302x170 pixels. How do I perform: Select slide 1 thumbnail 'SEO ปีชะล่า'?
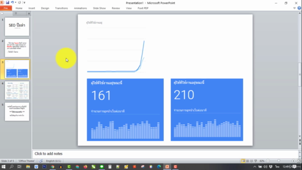pyautogui.click(x=17, y=26)
